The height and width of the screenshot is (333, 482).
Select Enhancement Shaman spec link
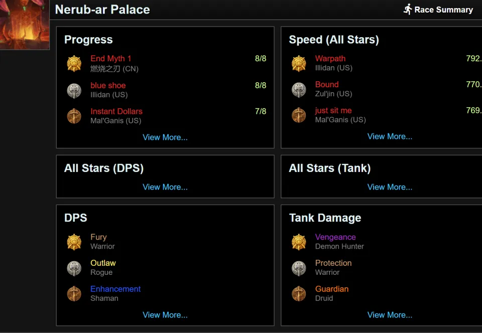tap(115, 289)
